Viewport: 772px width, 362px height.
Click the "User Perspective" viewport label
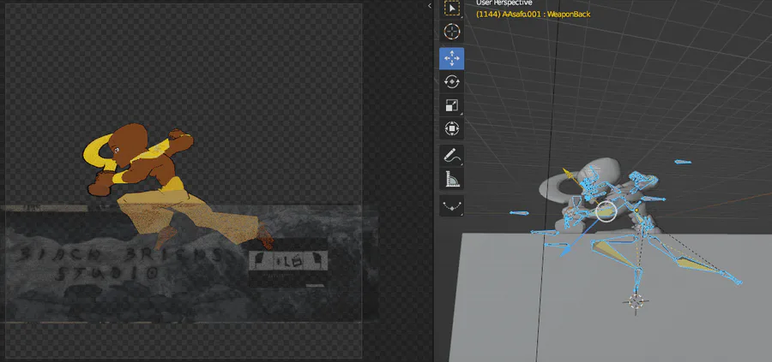504,3
